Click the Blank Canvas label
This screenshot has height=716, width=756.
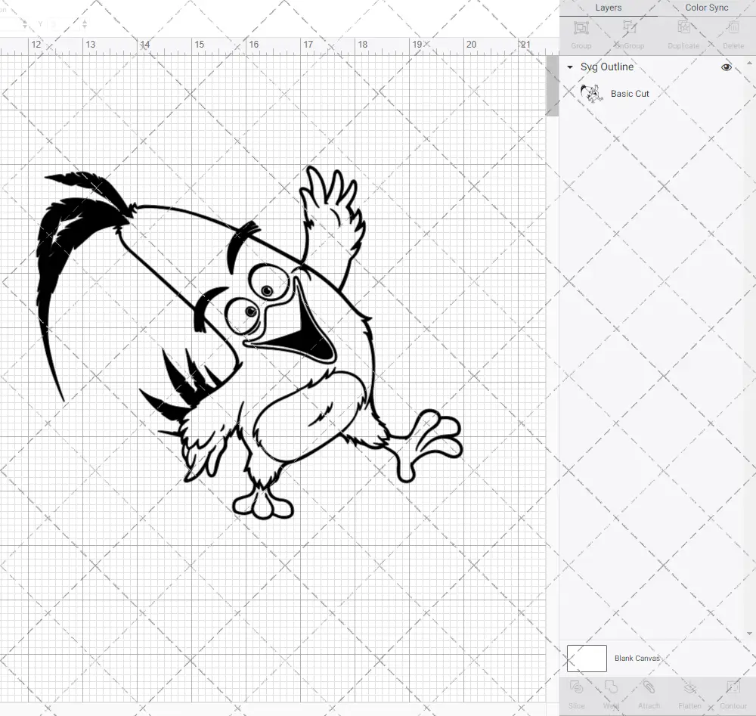point(637,658)
